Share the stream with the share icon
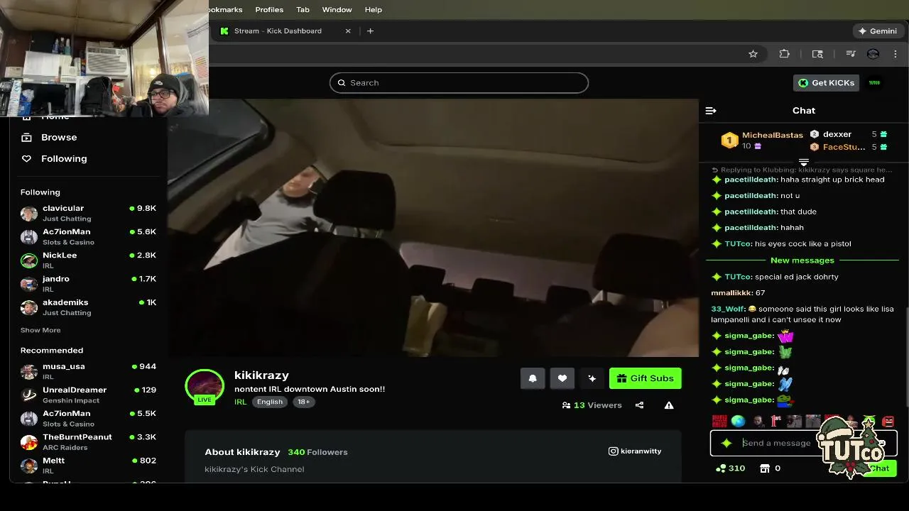Viewport: 909px width, 511px height. [639, 405]
